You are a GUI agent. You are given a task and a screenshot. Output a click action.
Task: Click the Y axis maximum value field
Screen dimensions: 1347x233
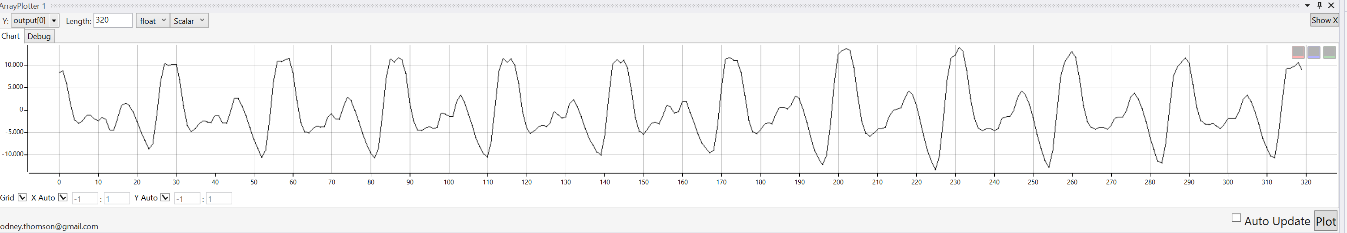[219, 199]
